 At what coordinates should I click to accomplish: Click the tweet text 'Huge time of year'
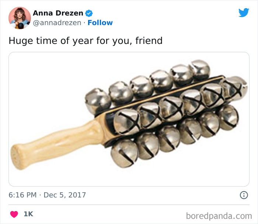coord(51,41)
